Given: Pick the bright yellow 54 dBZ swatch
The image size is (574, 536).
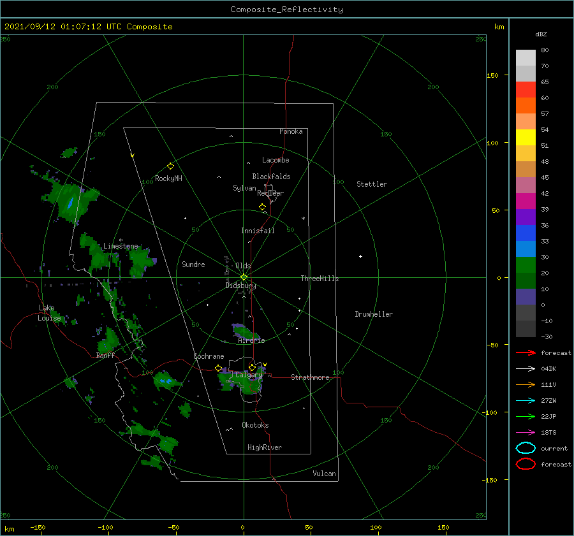Looking at the screenshot, I should pyautogui.click(x=526, y=137).
